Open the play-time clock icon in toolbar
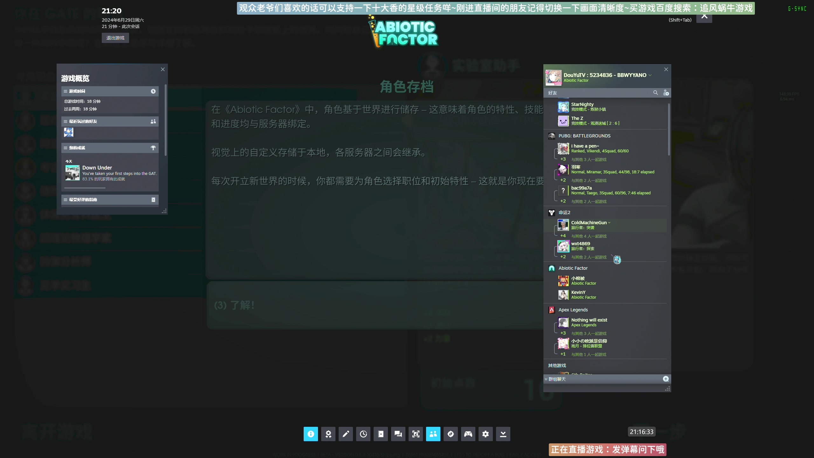 tap(363, 434)
